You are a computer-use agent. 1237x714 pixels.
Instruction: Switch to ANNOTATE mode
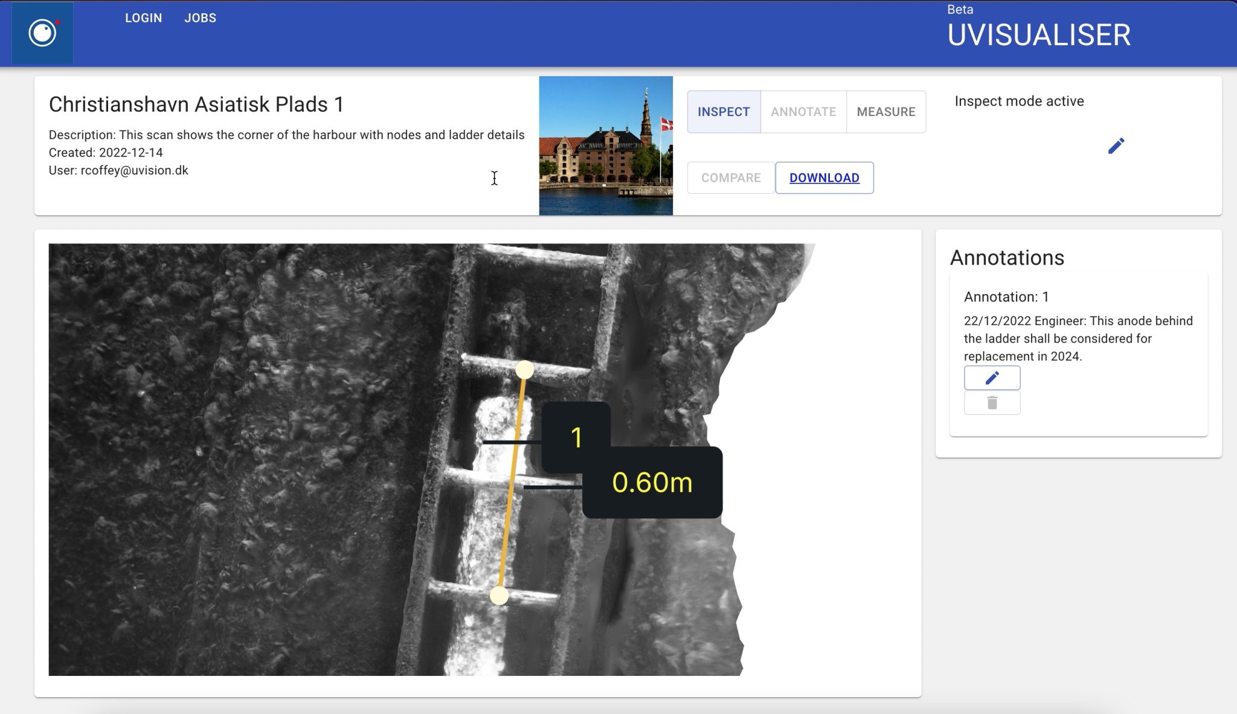click(803, 112)
